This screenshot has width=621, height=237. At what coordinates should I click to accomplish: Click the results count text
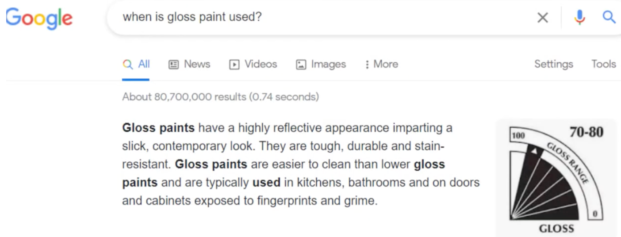[x=220, y=96]
